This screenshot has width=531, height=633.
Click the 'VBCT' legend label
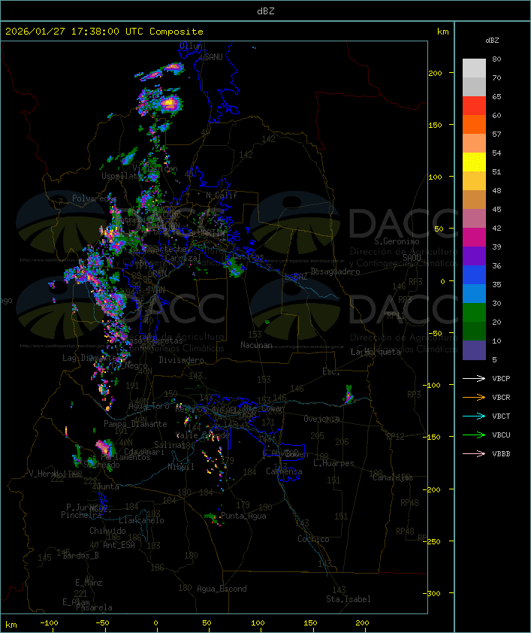pos(501,416)
